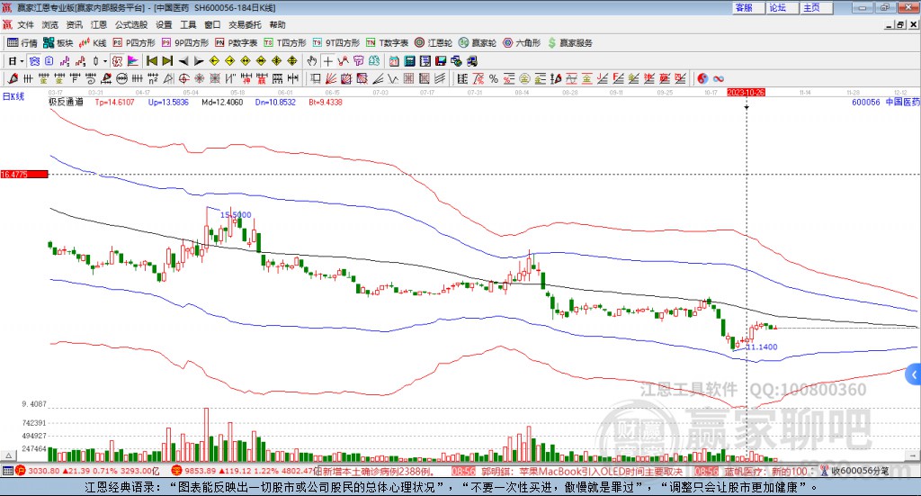Open the T数字表 time table
Viewport: 921px width, 496px height.
point(387,43)
